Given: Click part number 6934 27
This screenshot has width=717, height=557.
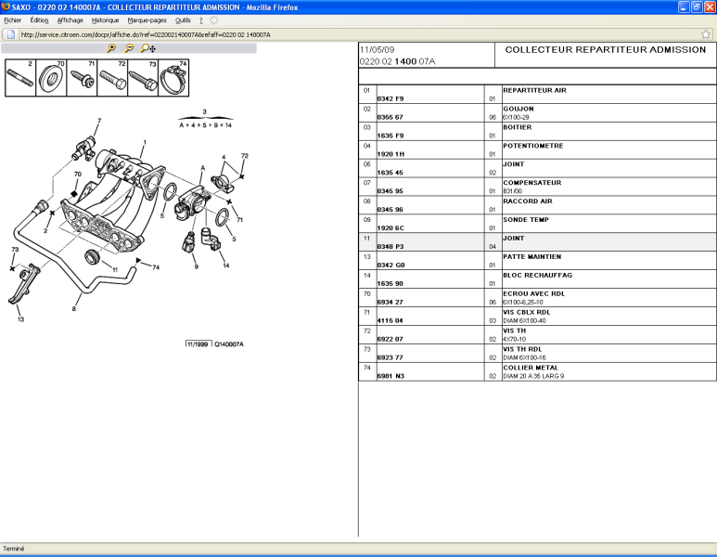Looking at the screenshot, I should [x=391, y=302].
